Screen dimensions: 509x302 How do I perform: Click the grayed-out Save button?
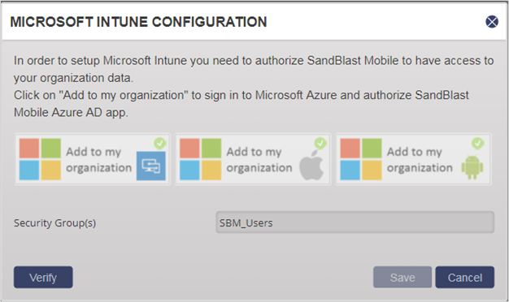[402, 278]
